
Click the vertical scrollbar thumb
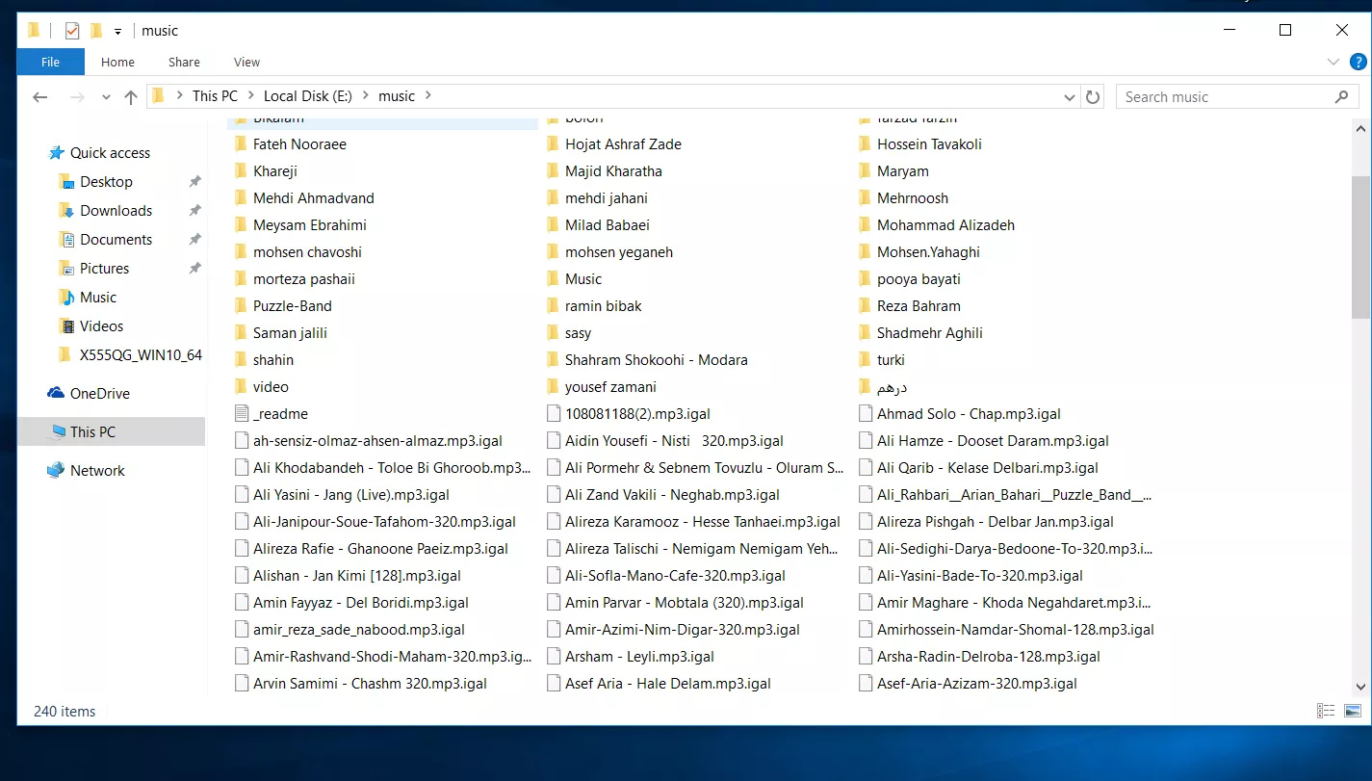(1360, 247)
